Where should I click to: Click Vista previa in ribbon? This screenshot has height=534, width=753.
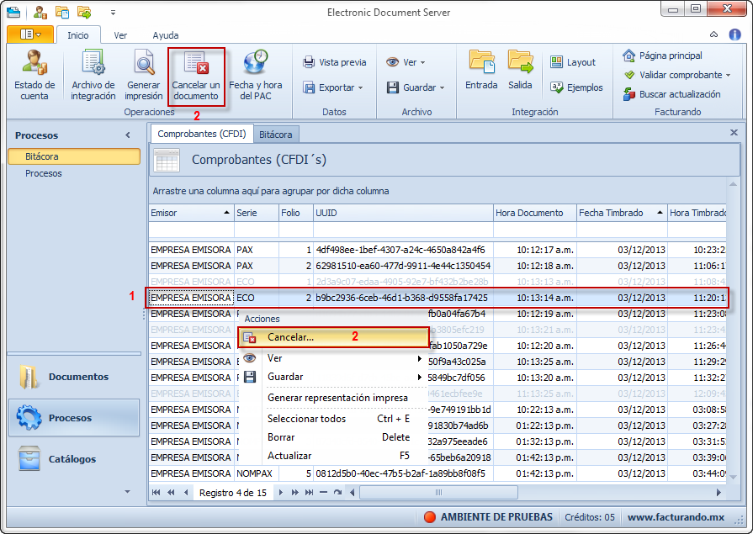334,62
